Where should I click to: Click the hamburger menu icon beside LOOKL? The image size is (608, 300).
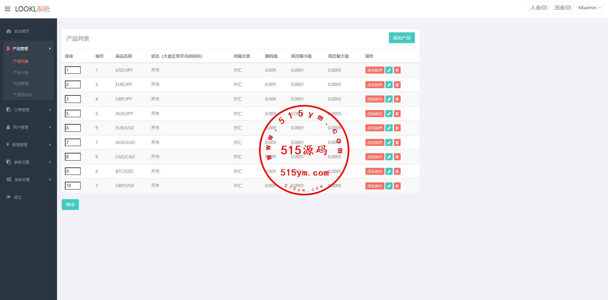[8, 9]
